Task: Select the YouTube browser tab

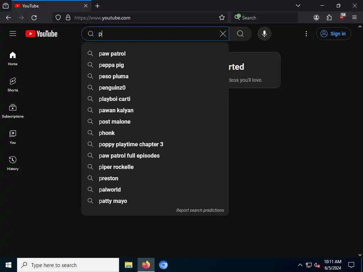Action: point(51,6)
